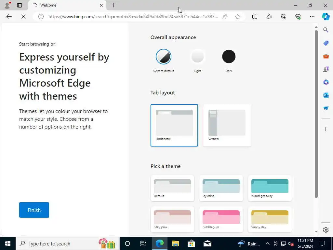Go back to the previous page

click(x=9, y=17)
